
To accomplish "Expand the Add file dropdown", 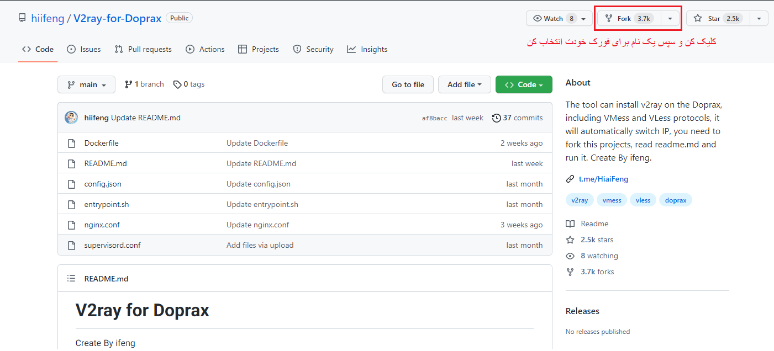I will pos(464,84).
